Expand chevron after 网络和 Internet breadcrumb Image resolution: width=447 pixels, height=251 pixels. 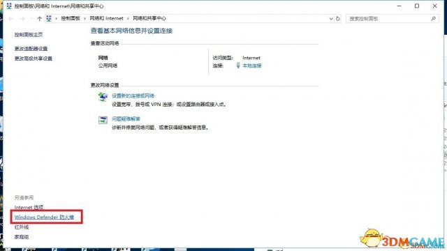(x=128, y=19)
